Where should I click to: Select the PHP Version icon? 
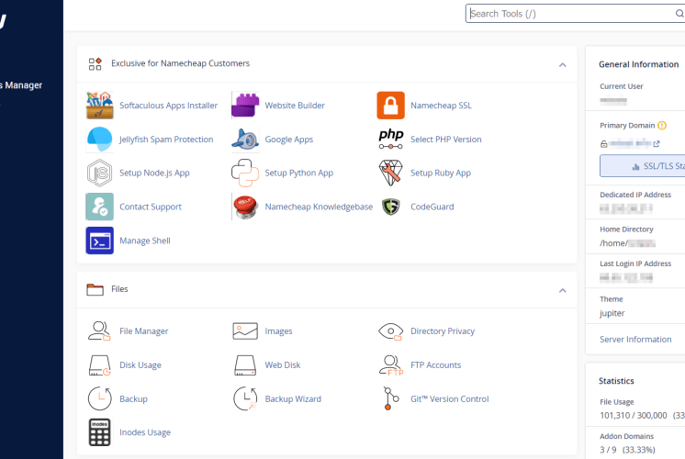(x=390, y=140)
